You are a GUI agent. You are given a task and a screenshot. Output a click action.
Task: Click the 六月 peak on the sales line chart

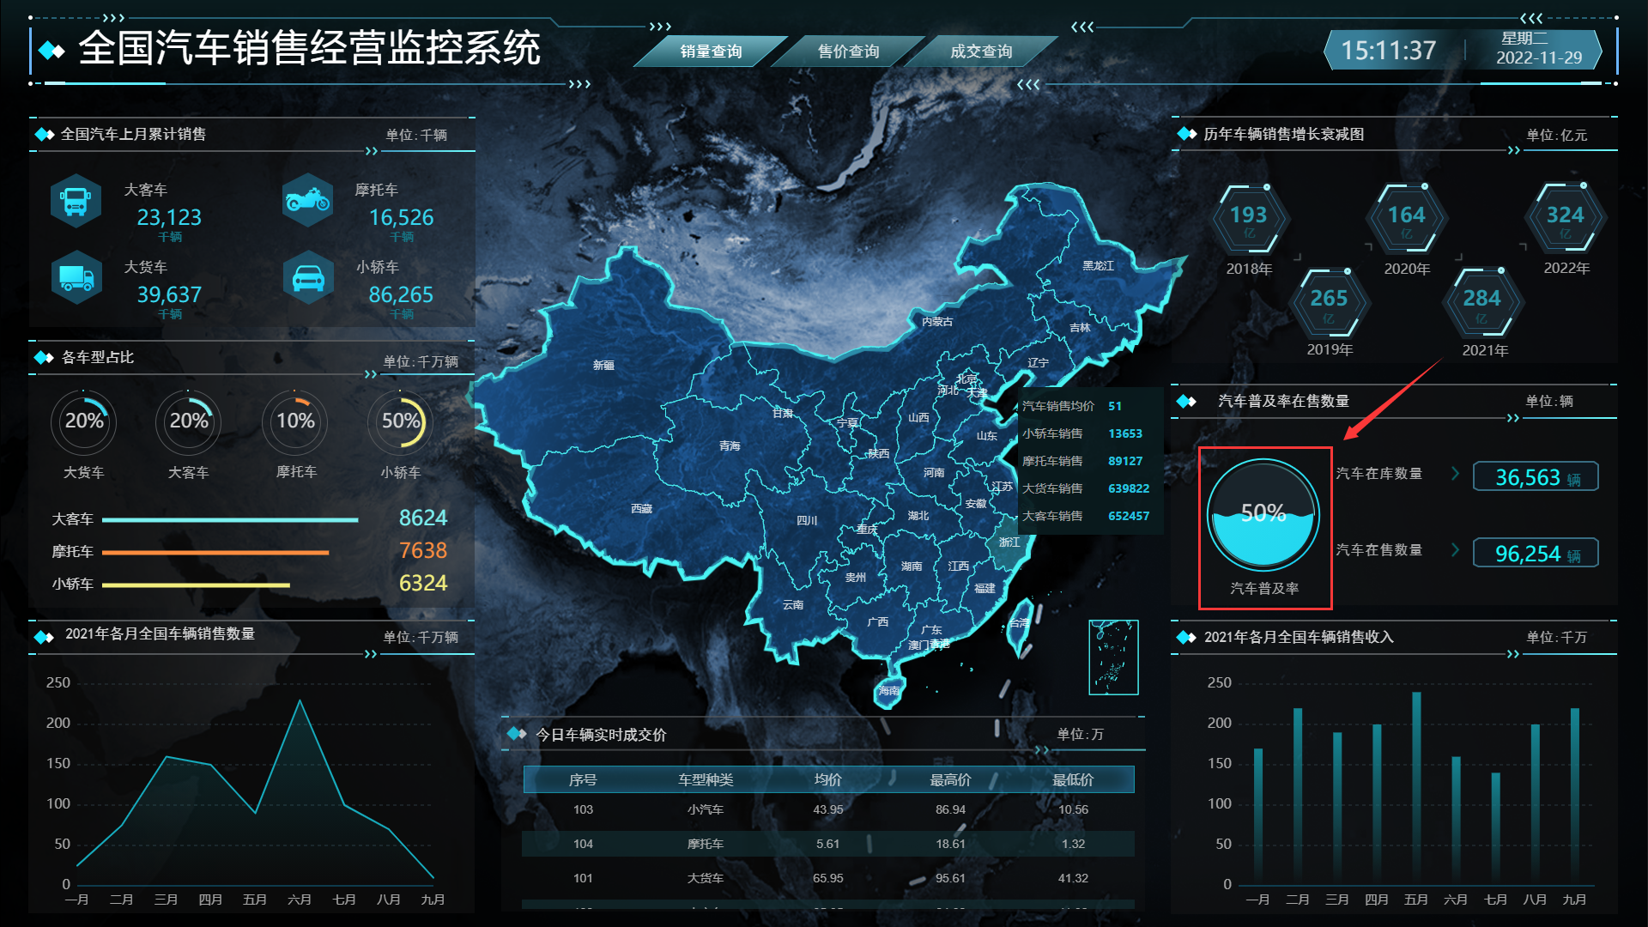(x=300, y=700)
